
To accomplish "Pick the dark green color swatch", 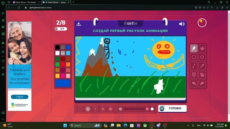I will click(57, 59).
